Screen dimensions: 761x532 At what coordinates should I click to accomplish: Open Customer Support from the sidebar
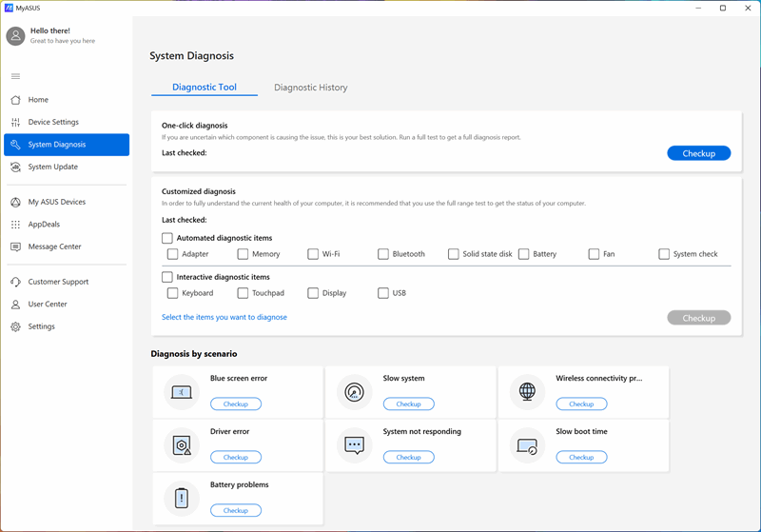58,282
